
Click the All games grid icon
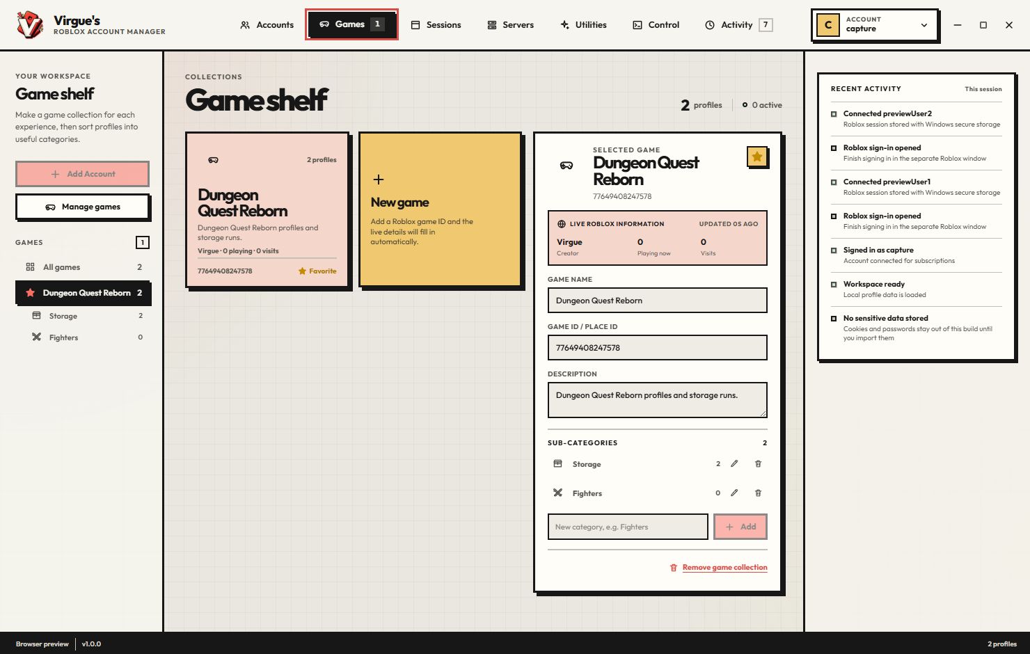30,267
